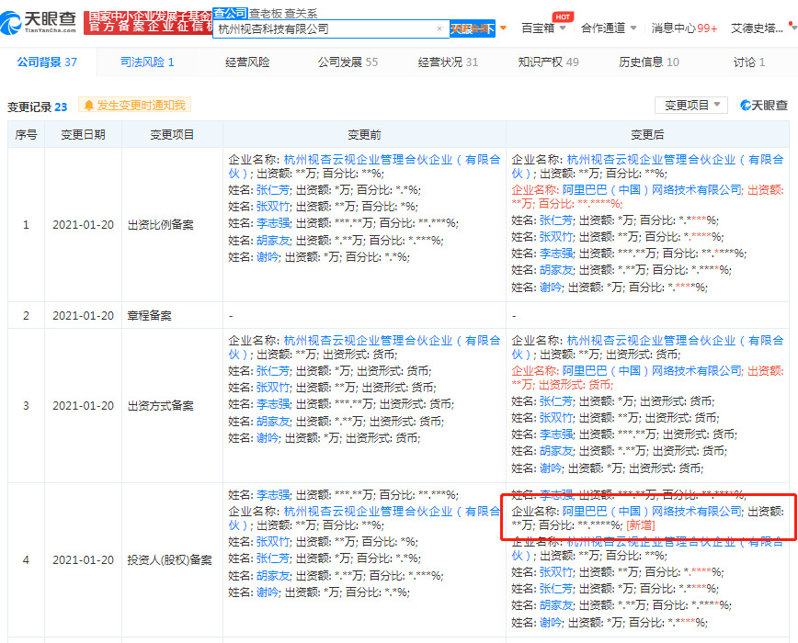Switch to the 公司发展 55 tab
This screenshot has width=798, height=643.
click(x=348, y=62)
